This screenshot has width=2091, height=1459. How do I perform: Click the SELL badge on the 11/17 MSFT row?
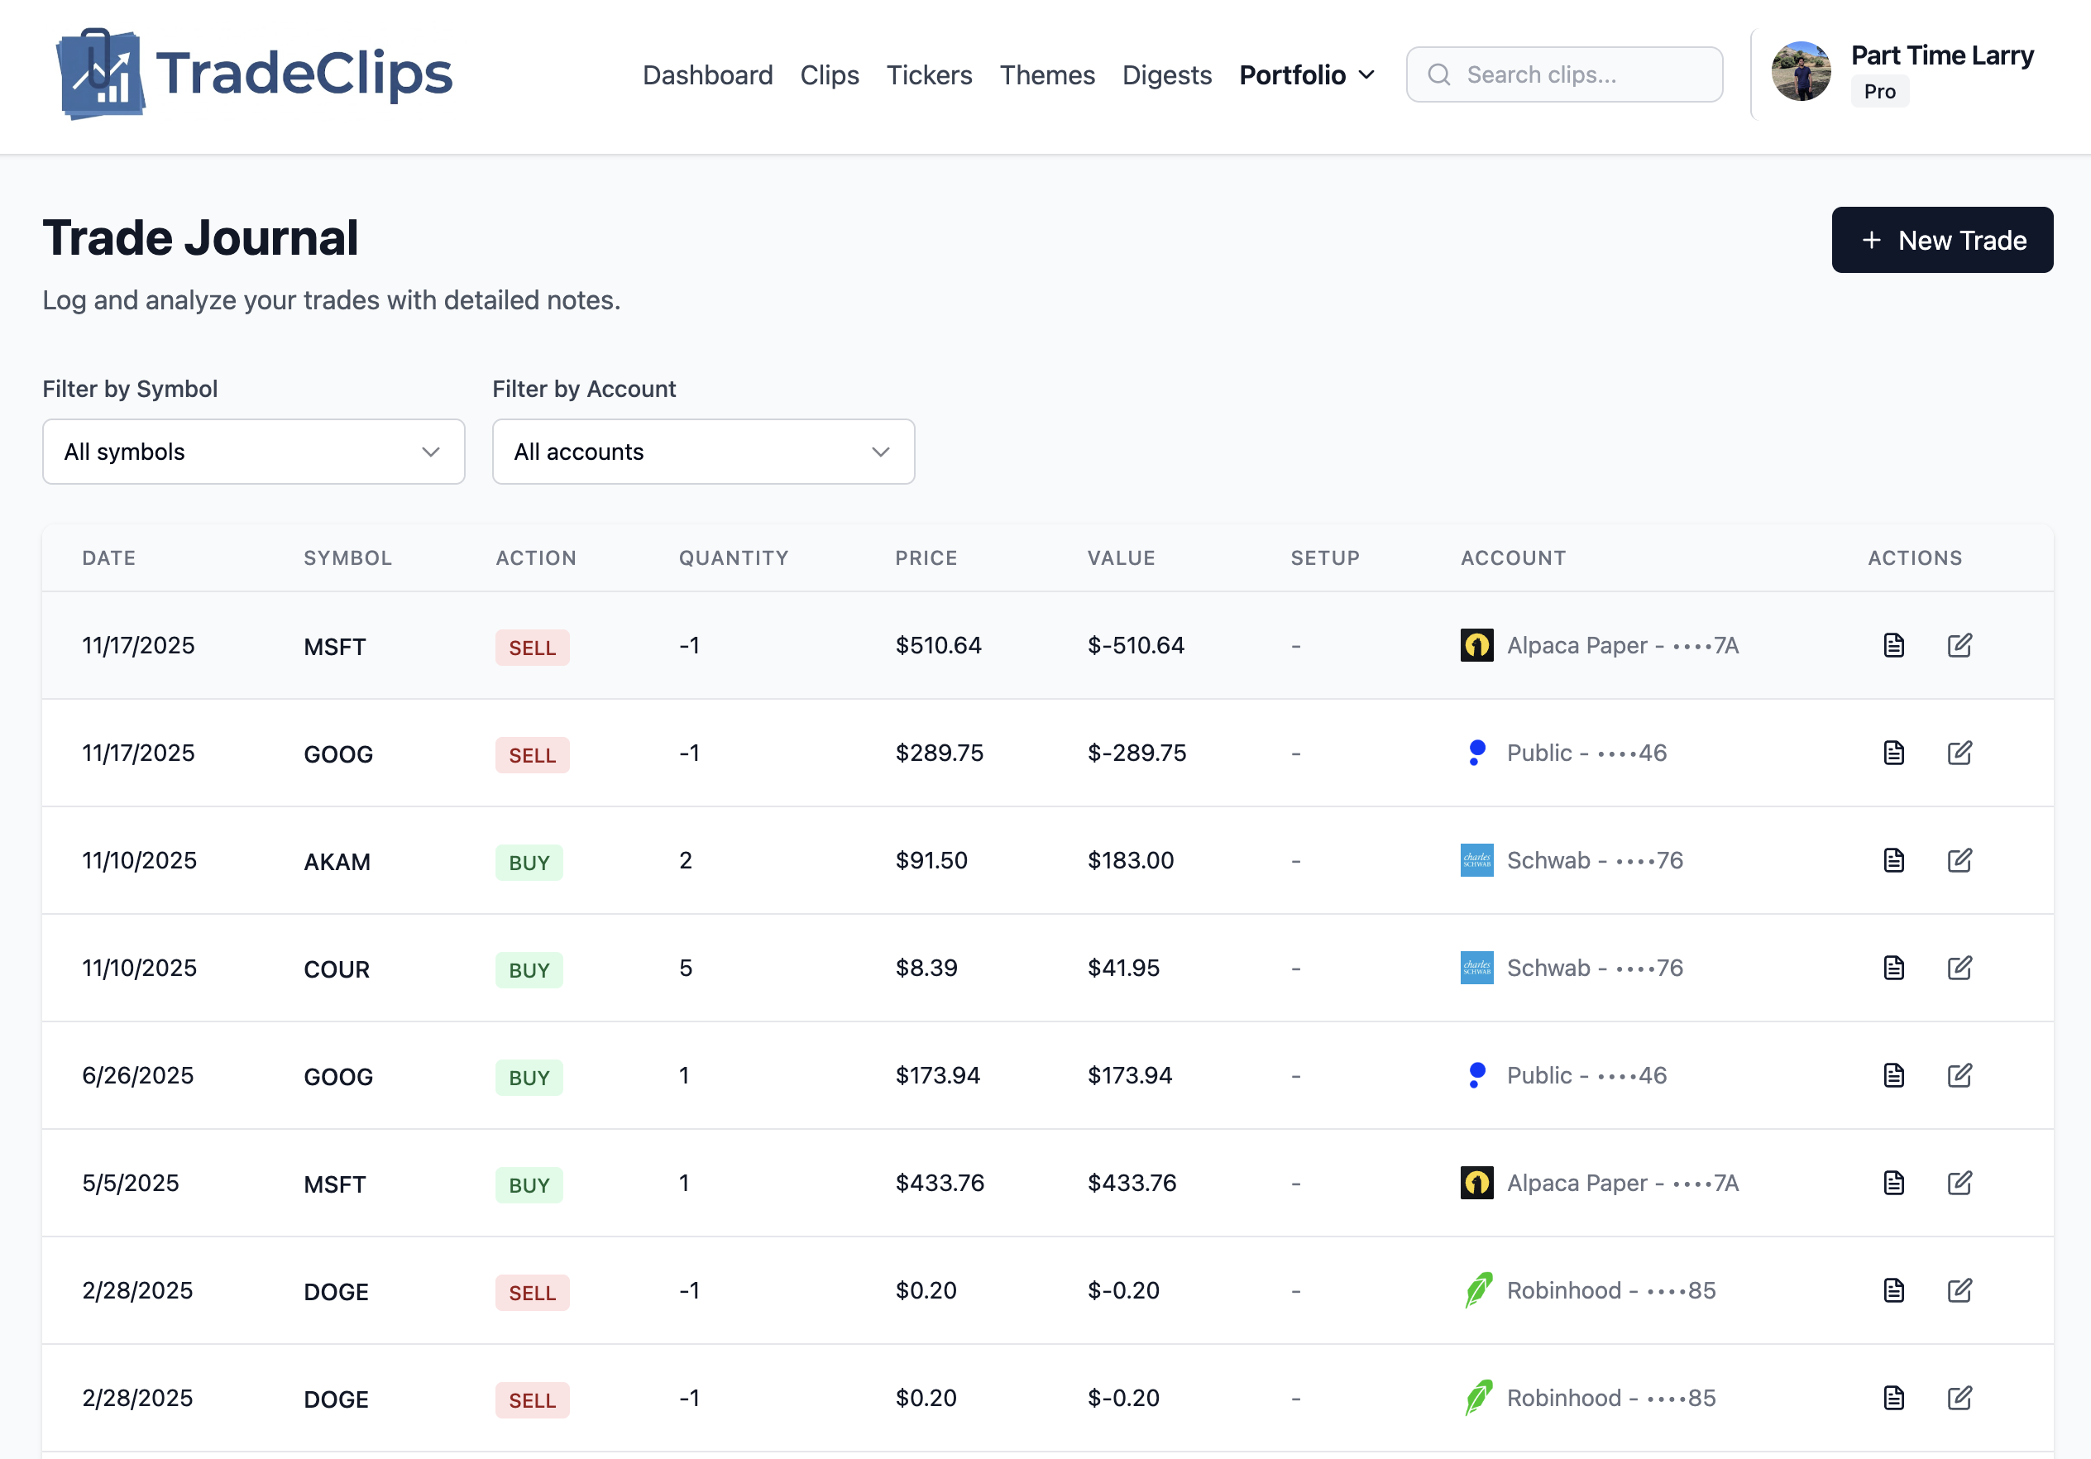[x=532, y=648]
